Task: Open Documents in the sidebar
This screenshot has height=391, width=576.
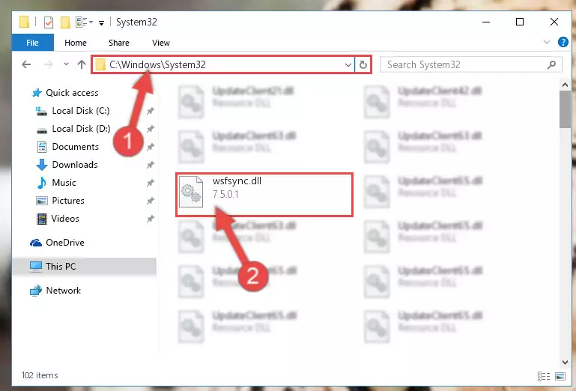Action: (76, 147)
